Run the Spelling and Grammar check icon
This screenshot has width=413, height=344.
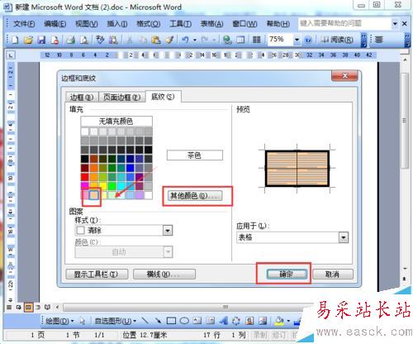(x=100, y=40)
